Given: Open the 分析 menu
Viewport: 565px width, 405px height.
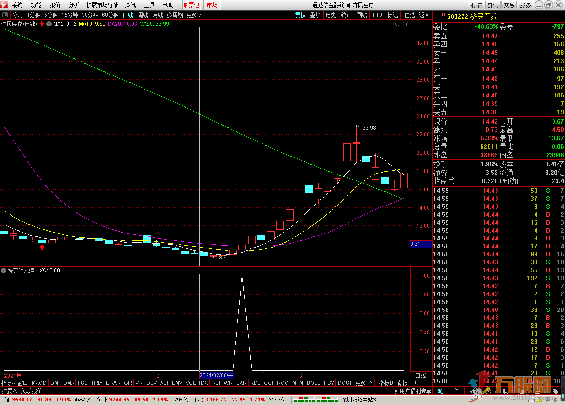Looking at the screenshot, I should [74, 5].
